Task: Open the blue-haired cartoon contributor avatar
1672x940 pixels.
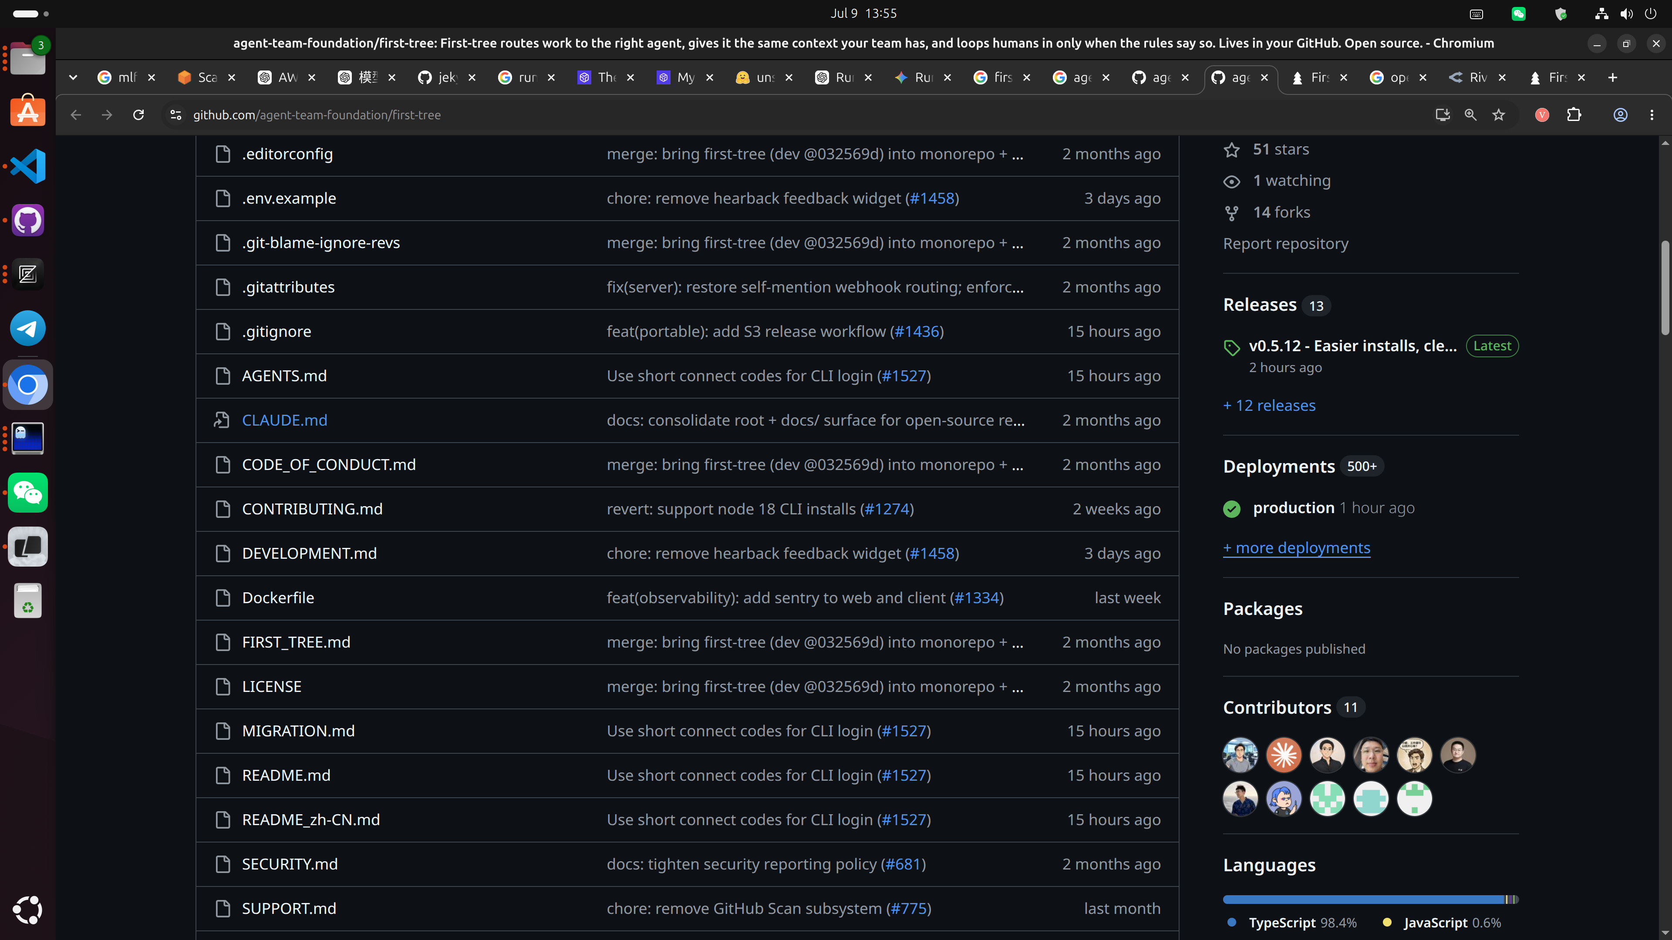Action: coord(1283,799)
